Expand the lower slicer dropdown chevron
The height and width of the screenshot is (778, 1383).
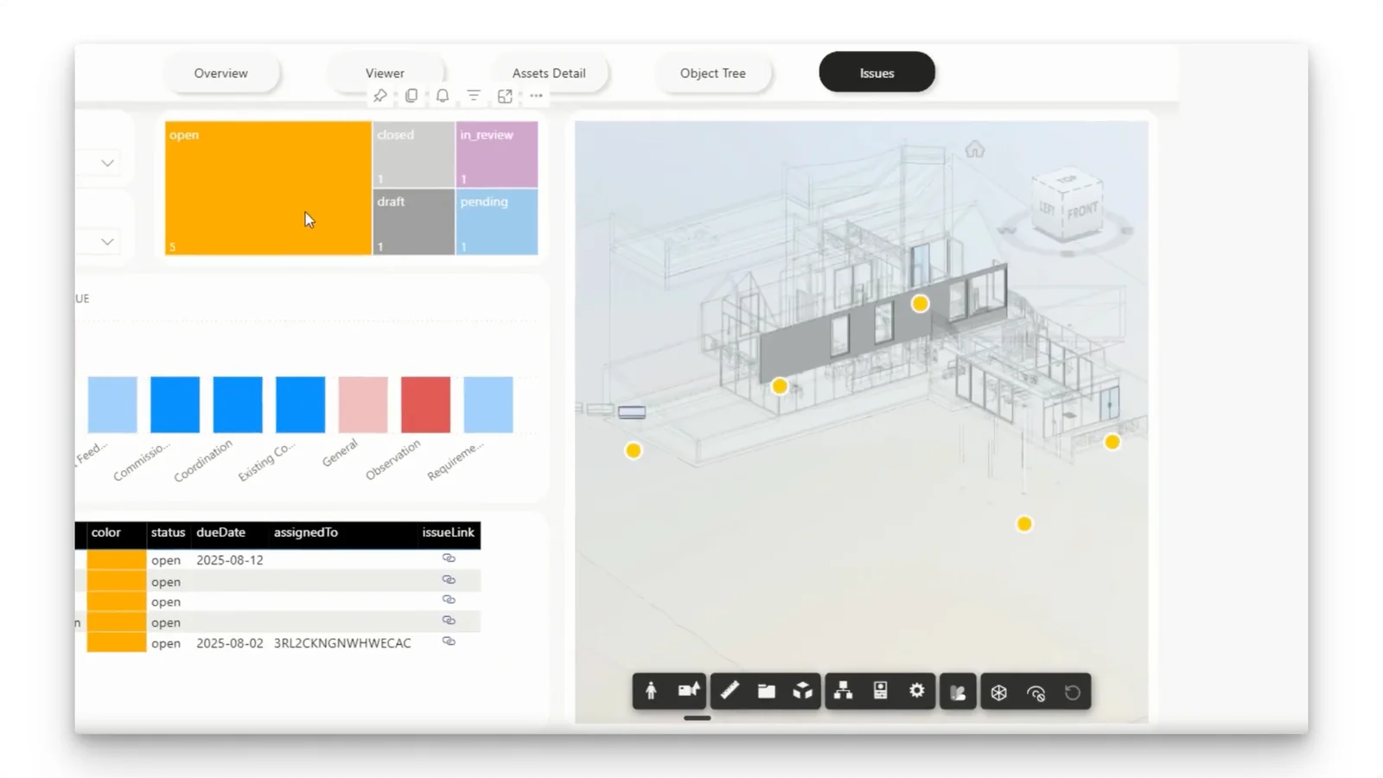click(107, 241)
